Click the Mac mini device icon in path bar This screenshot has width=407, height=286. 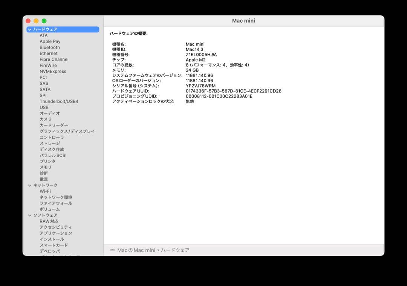pos(112,250)
